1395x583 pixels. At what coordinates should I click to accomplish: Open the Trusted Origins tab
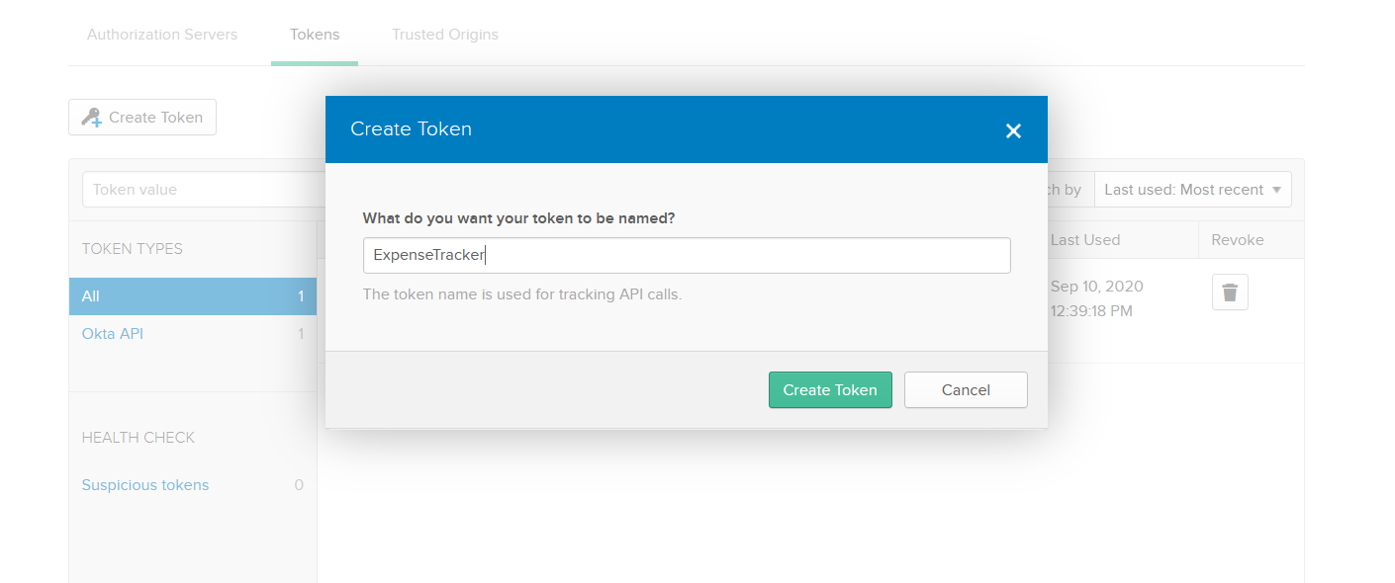[444, 35]
